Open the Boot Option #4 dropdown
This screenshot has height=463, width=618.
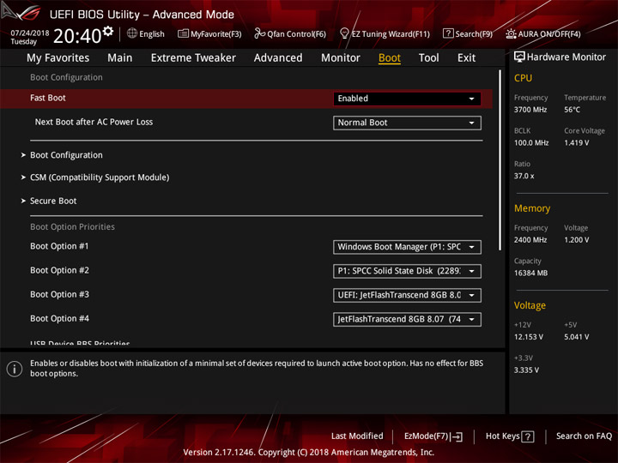[407, 319]
